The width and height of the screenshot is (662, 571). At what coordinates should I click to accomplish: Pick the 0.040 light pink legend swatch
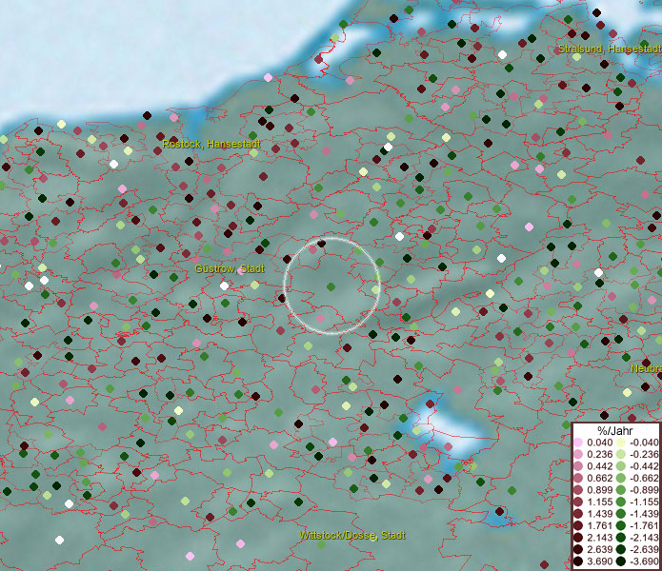pos(578,443)
